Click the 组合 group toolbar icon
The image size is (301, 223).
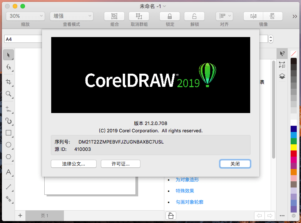coord(114,16)
